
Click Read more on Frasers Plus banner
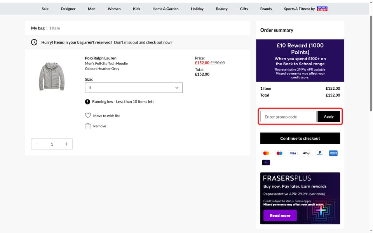[x=280, y=216]
